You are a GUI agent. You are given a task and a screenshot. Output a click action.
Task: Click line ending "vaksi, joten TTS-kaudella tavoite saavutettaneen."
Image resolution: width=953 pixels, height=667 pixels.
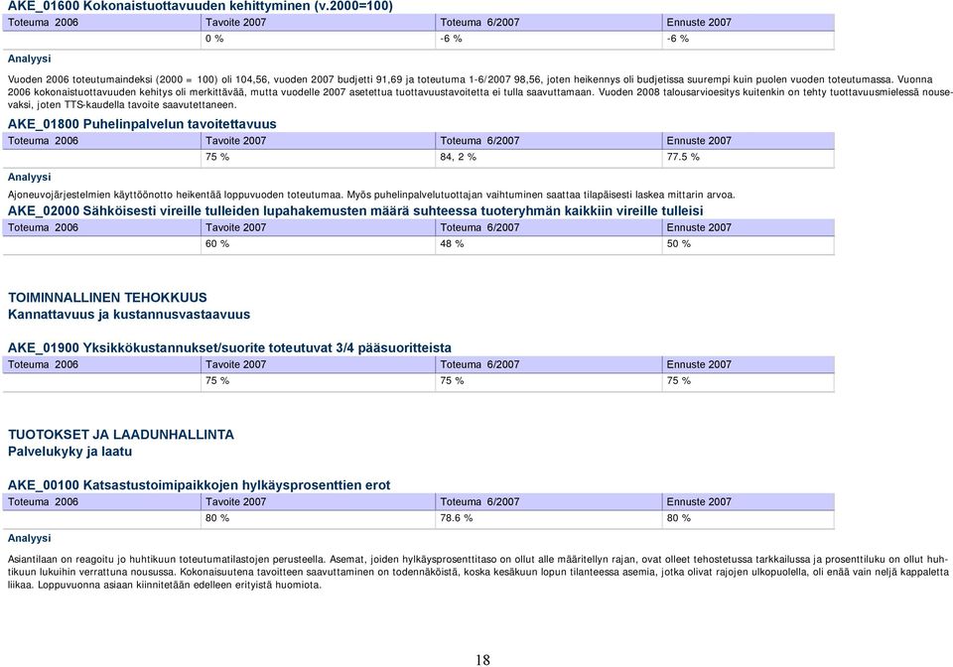(122, 105)
